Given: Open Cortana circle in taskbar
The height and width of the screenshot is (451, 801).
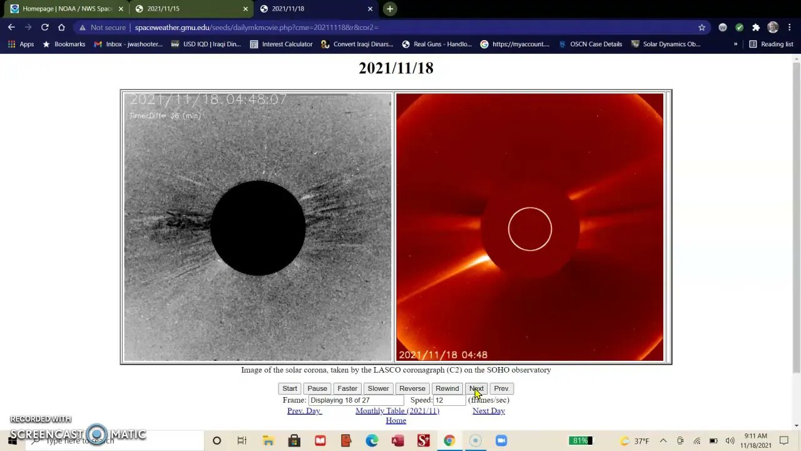Looking at the screenshot, I should 217,441.
